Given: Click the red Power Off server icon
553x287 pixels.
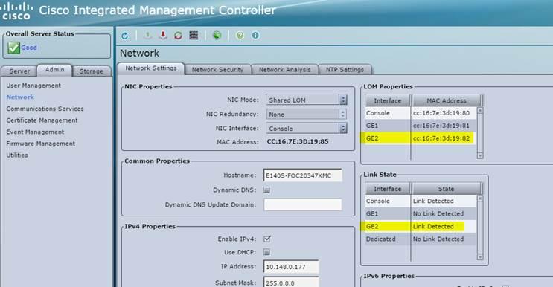Looking at the screenshot, I should click(162, 35).
